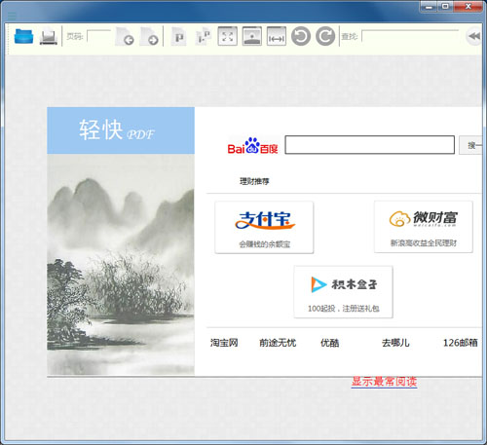Select continuous pages view mode
The height and width of the screenshot is (445, 487).
204,36
